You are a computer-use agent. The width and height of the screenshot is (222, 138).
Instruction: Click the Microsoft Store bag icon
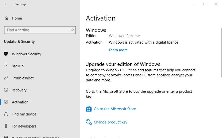pos(89,109)
